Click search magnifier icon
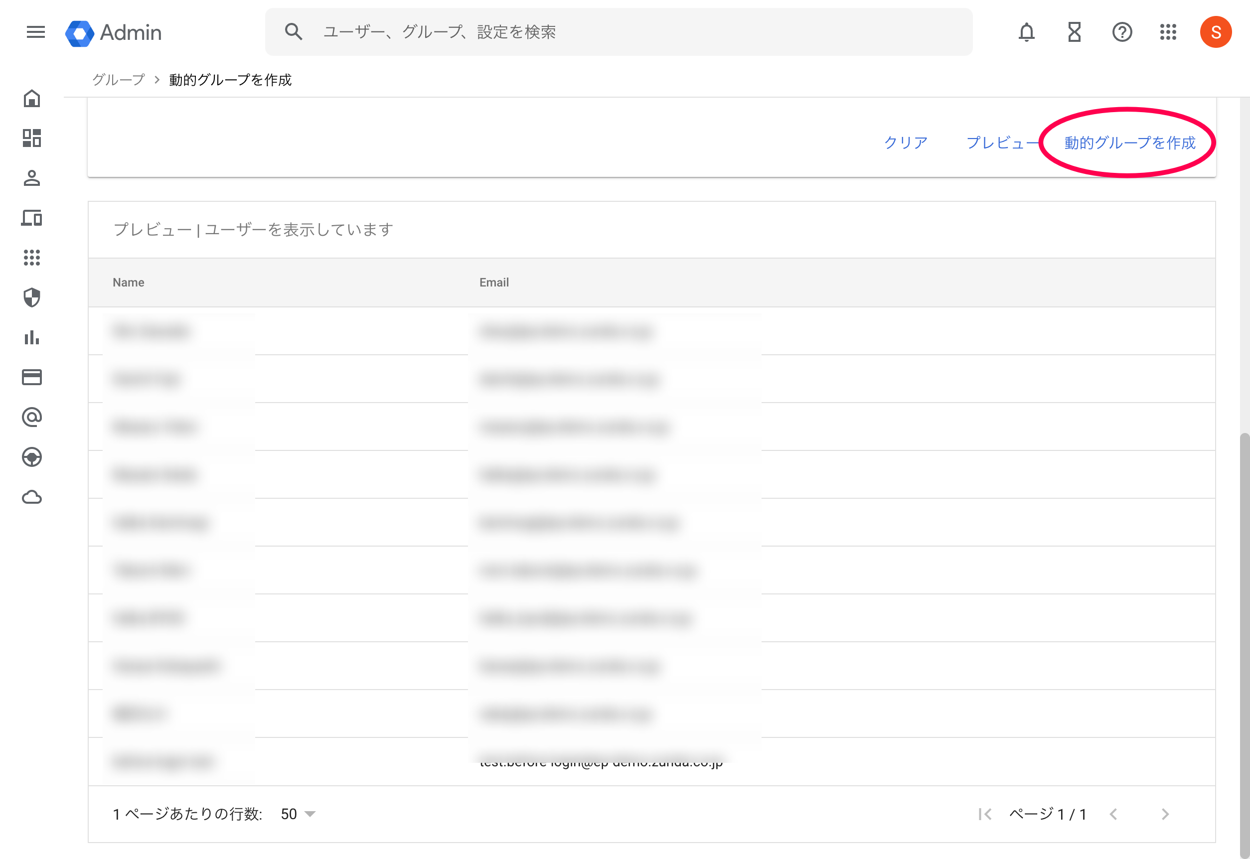1250x859 pixels. click(x=294, y=32)
